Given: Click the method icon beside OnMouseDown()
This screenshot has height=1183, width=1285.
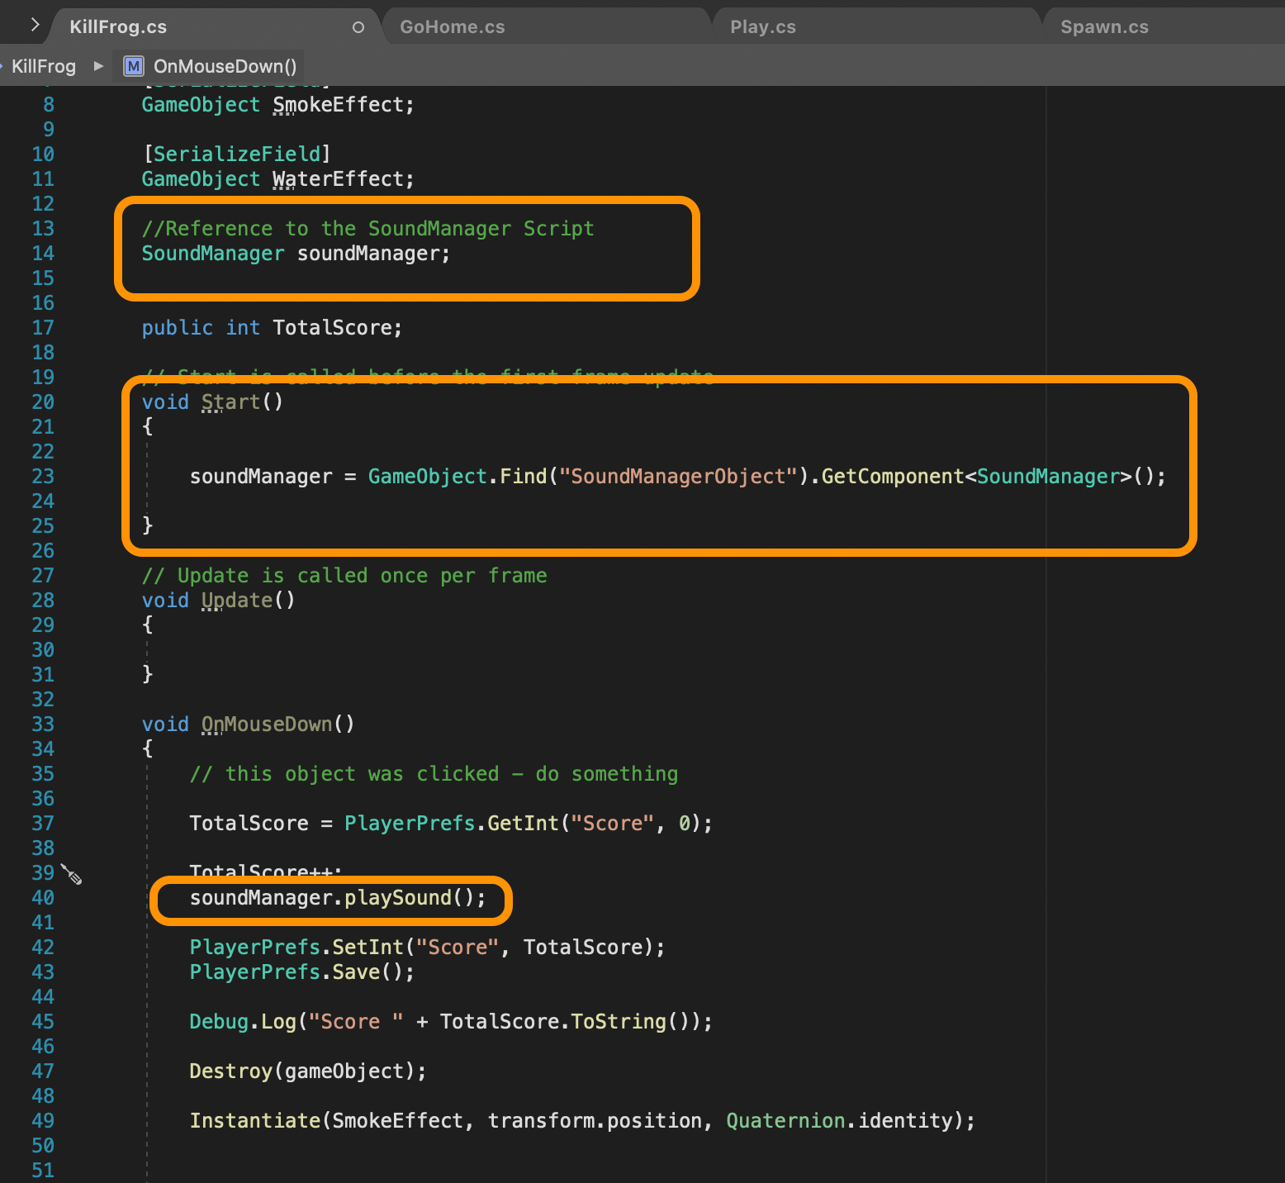Looking at the screenshot, I should [x=133, y=66].
